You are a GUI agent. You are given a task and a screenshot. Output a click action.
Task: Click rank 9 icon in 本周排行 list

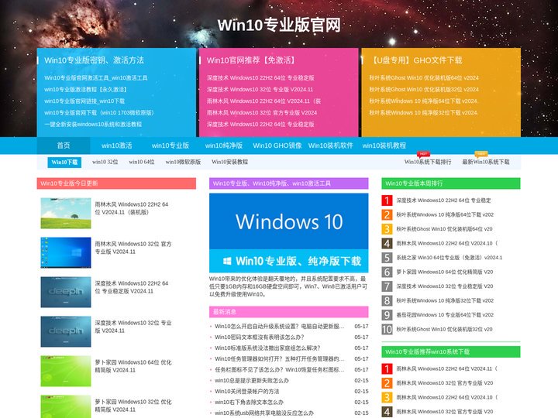click(387, 315)
